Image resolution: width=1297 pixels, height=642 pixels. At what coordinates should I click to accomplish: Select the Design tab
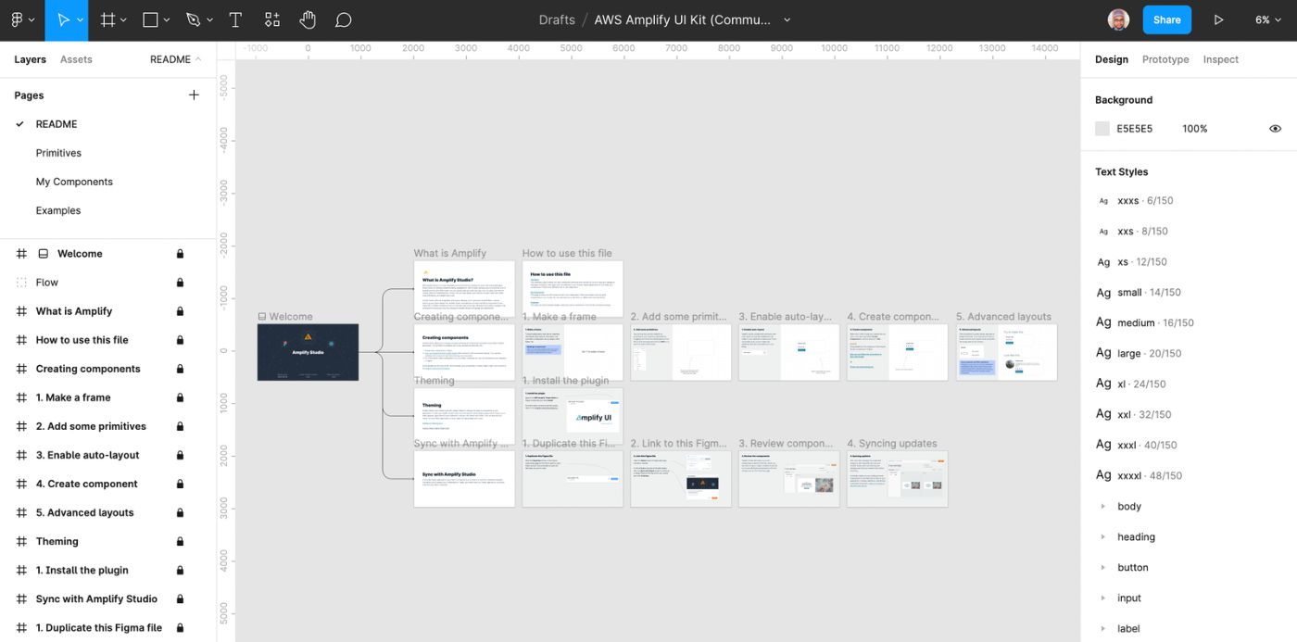pos(1111,59)
